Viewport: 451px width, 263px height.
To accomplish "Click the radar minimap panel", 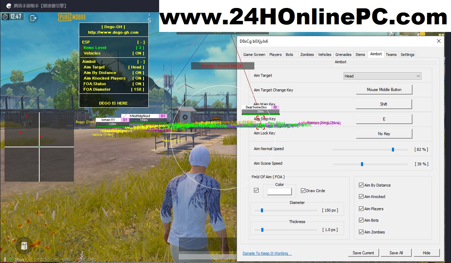I will tap(39, 147).
